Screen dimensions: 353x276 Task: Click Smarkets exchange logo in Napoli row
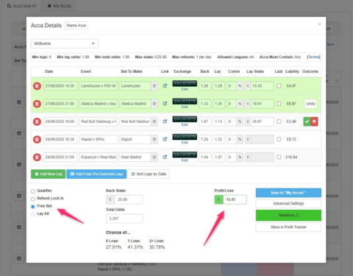click(x=185, y=137)
